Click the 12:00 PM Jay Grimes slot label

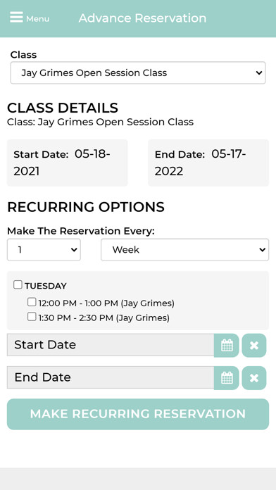point(106,303)
